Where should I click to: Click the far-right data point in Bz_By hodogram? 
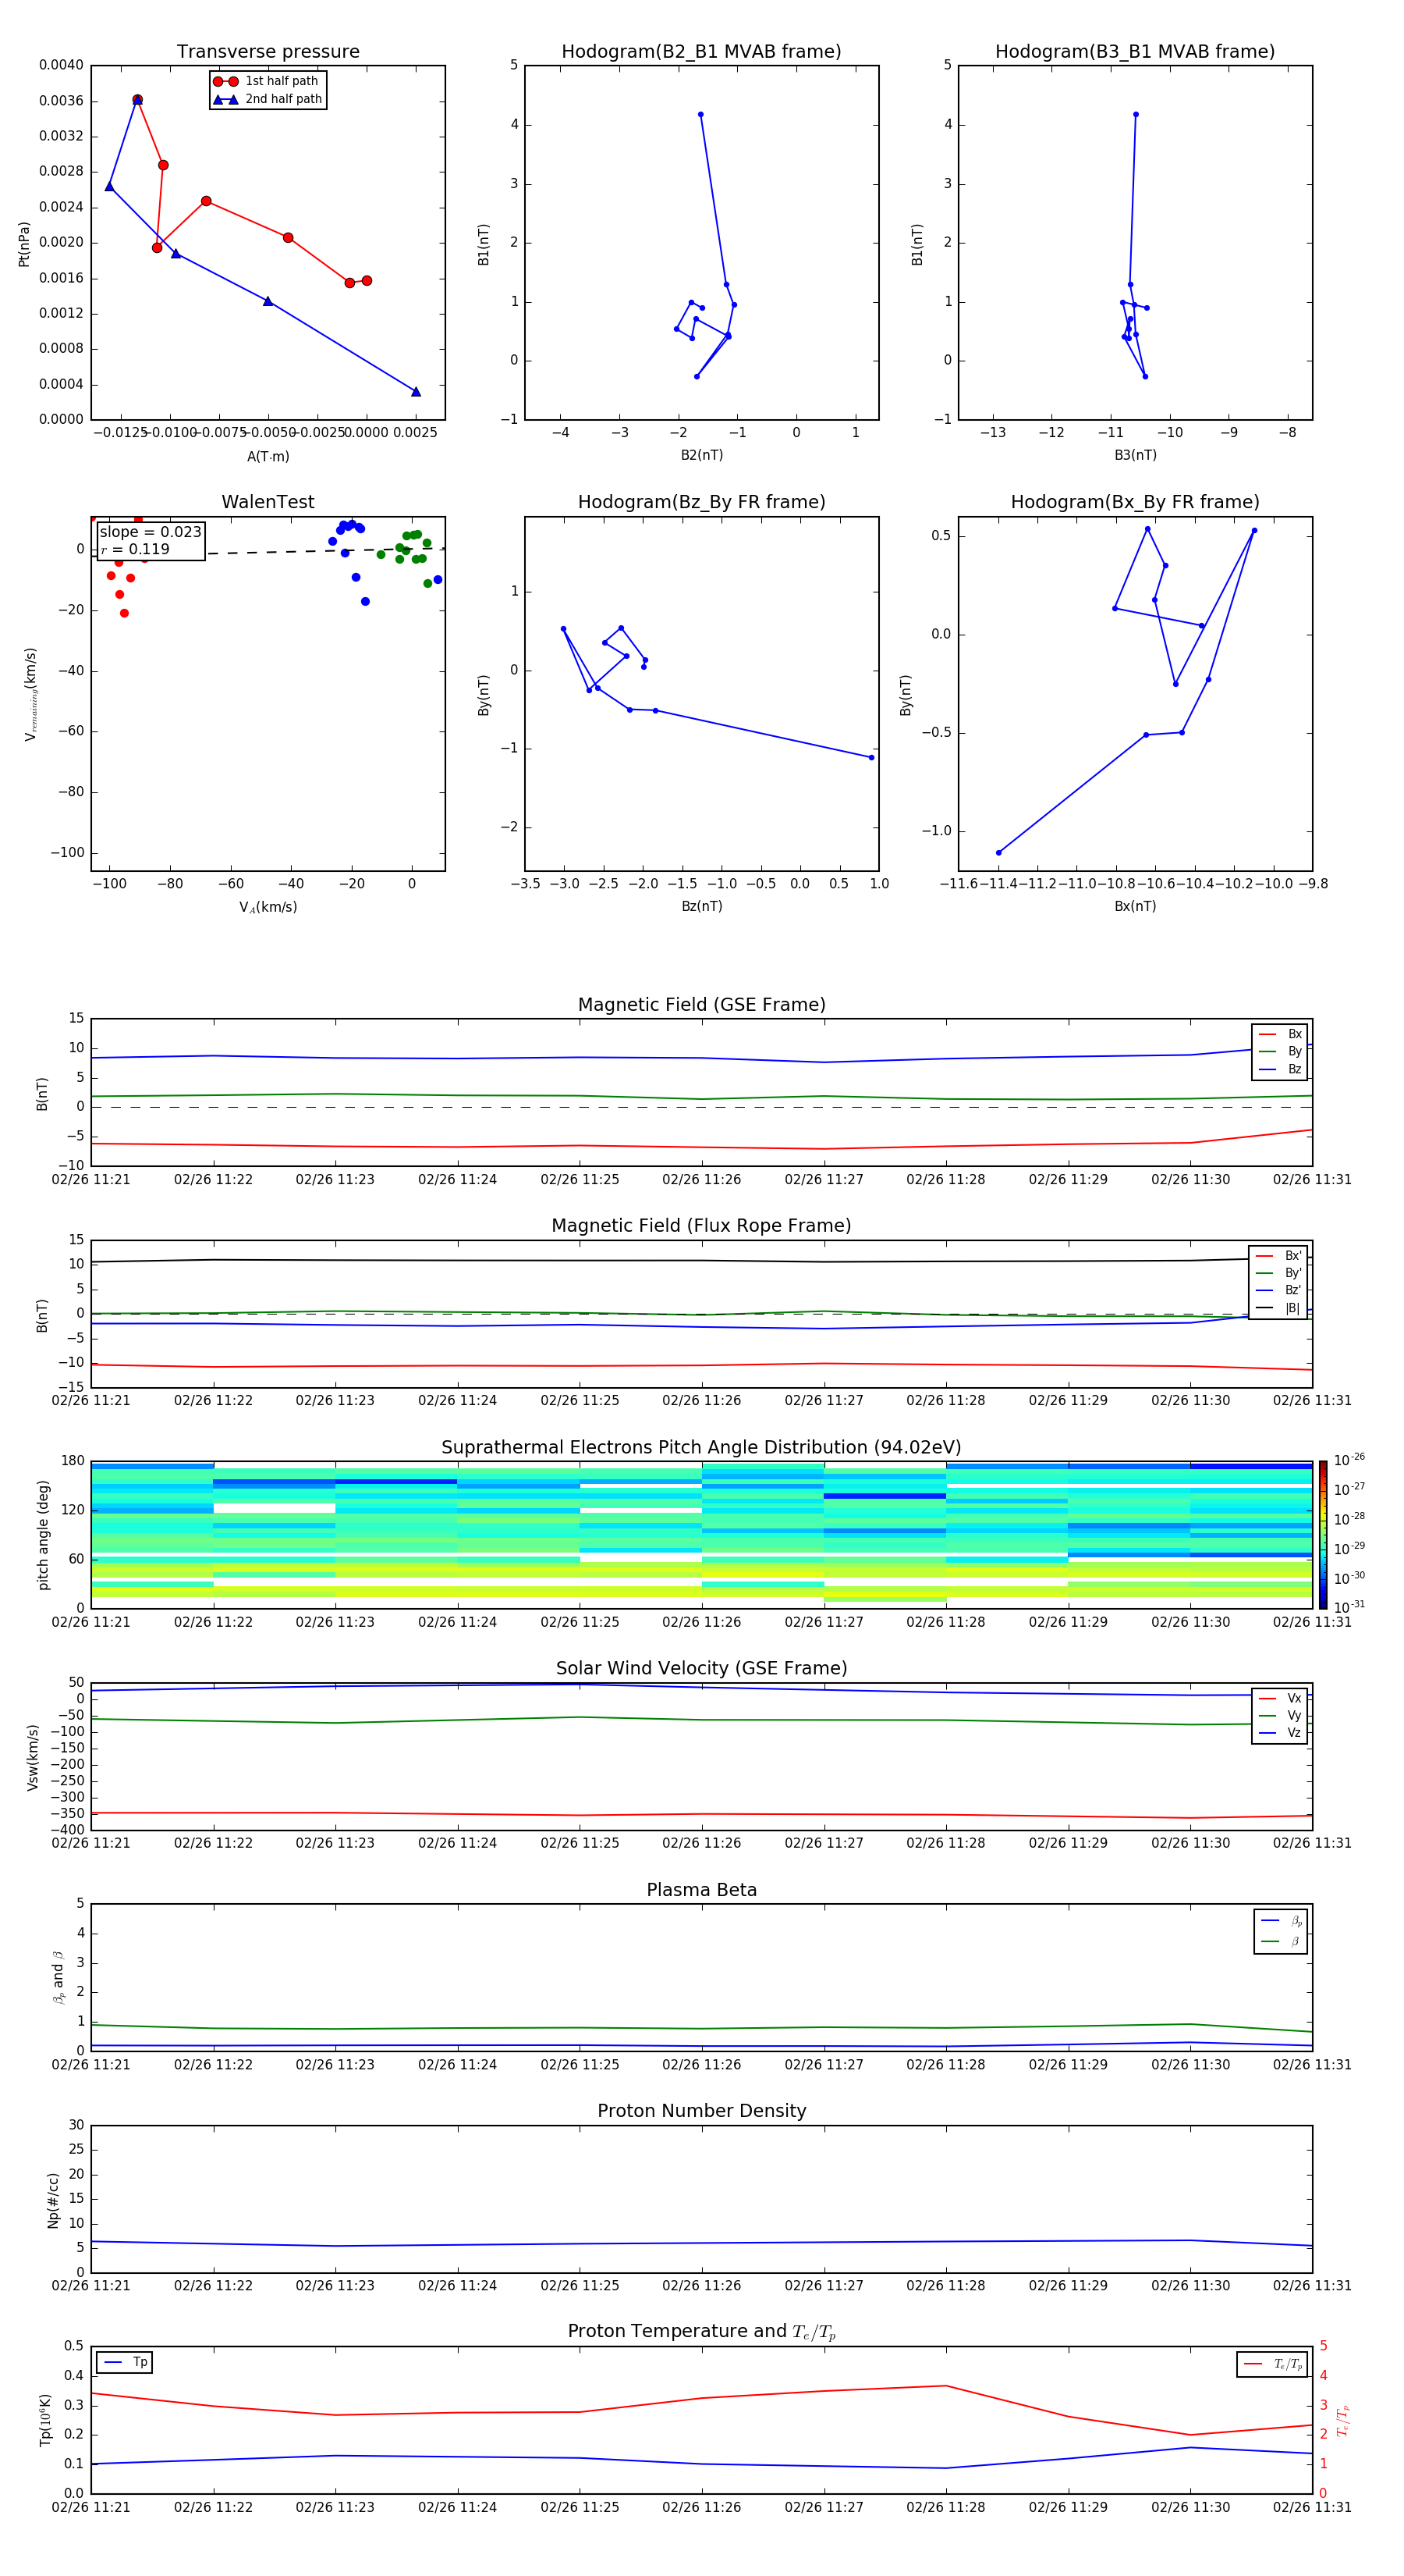(871, 757)
